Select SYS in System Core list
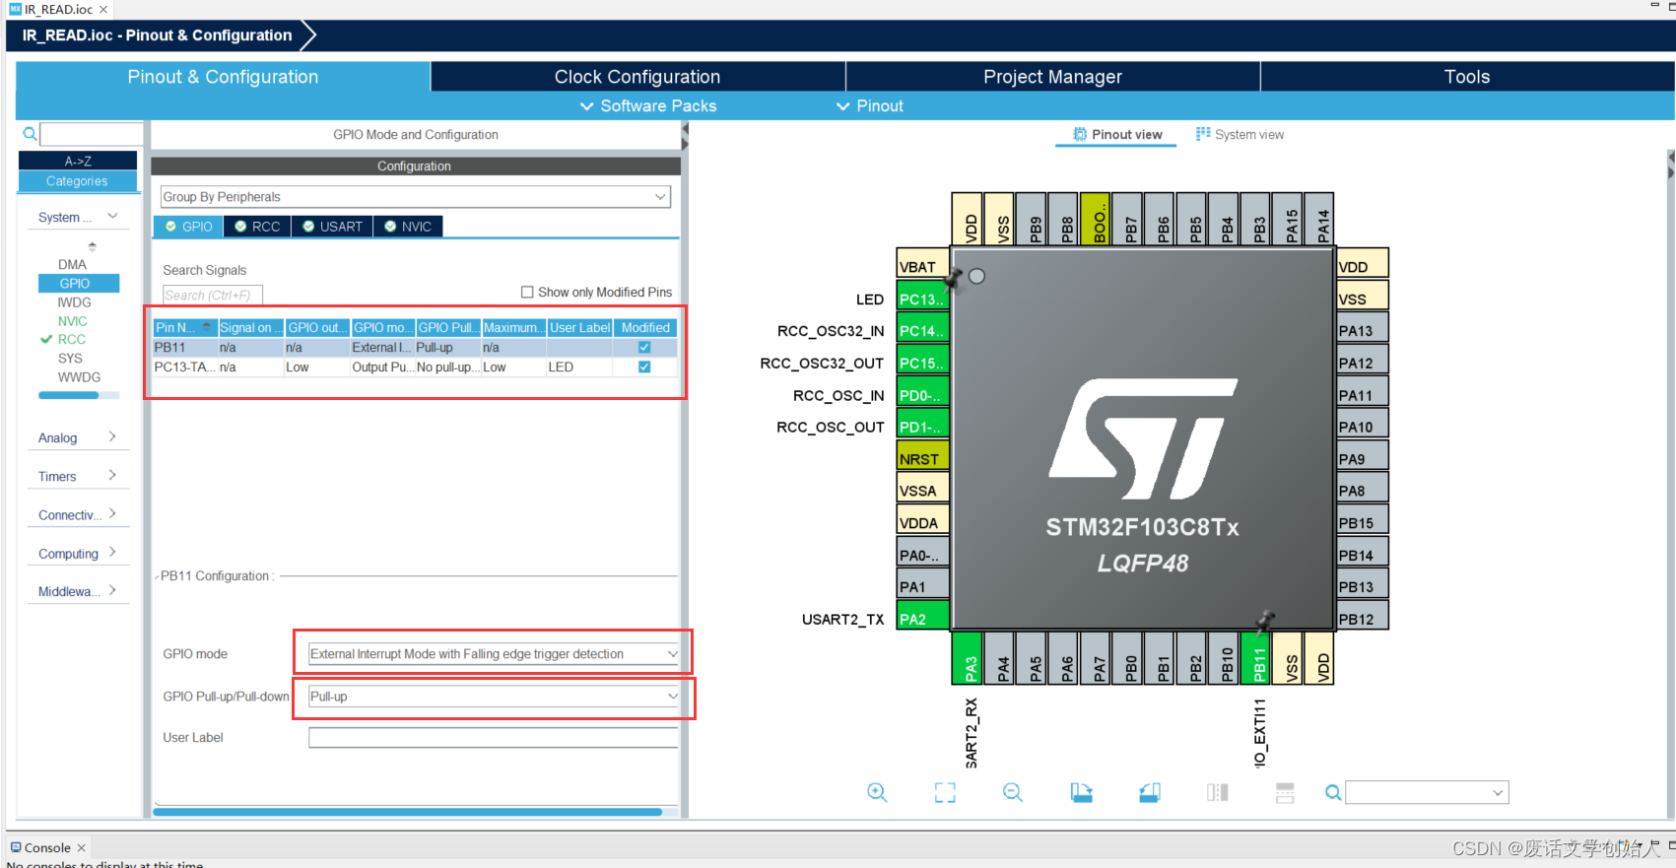 coord(70,358)
